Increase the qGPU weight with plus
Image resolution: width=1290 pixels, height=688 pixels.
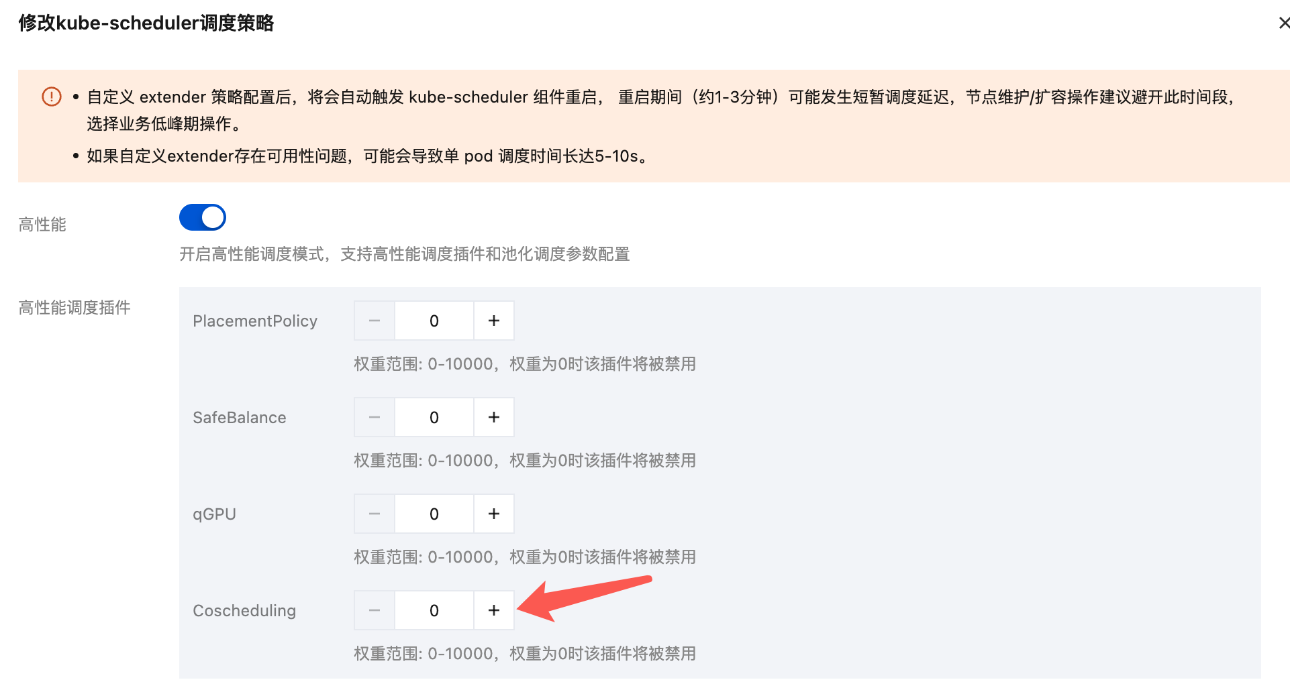click(x=494, y=514)
